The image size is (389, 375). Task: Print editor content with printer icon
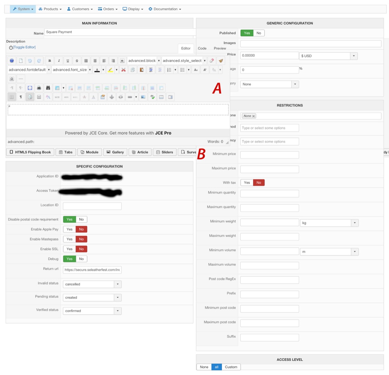[x=39, y=88]
